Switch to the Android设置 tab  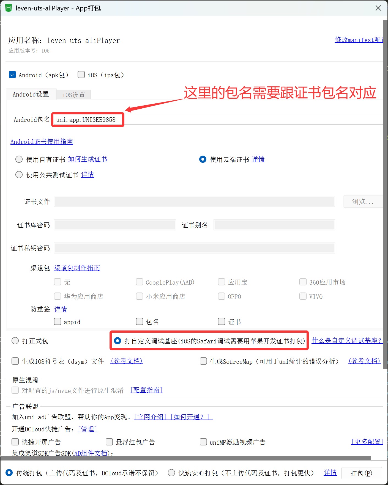click(x=31, y=94)
